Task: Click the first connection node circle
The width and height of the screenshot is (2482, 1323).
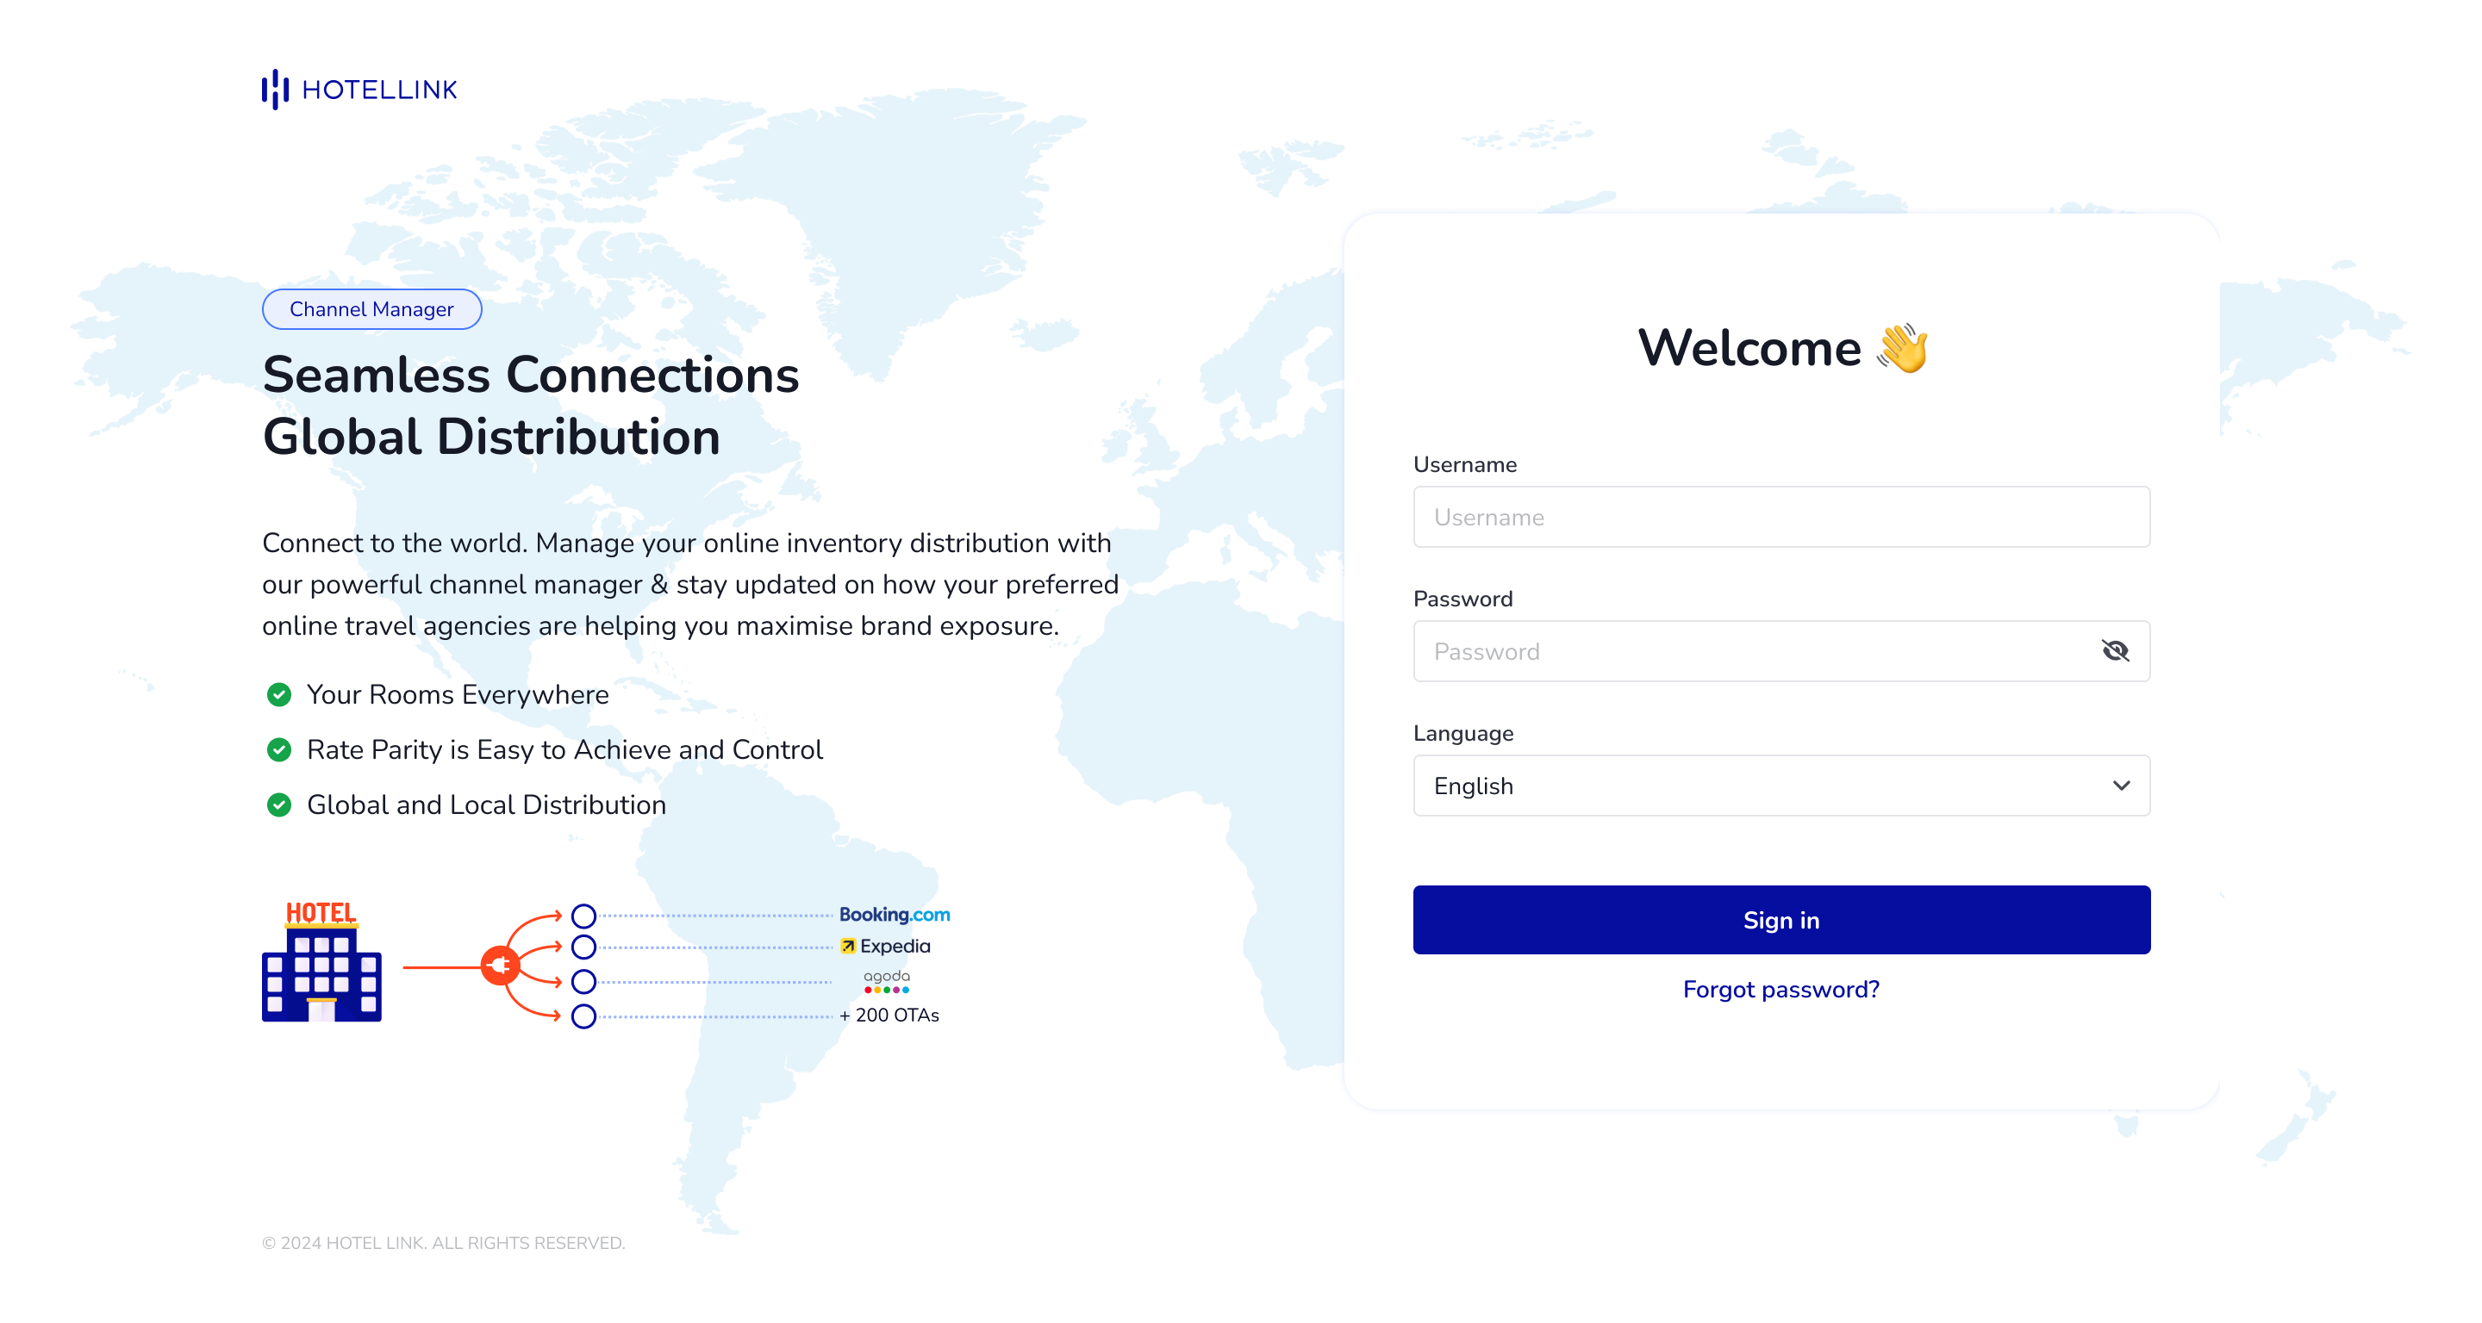Action: (x=583, y=917)
